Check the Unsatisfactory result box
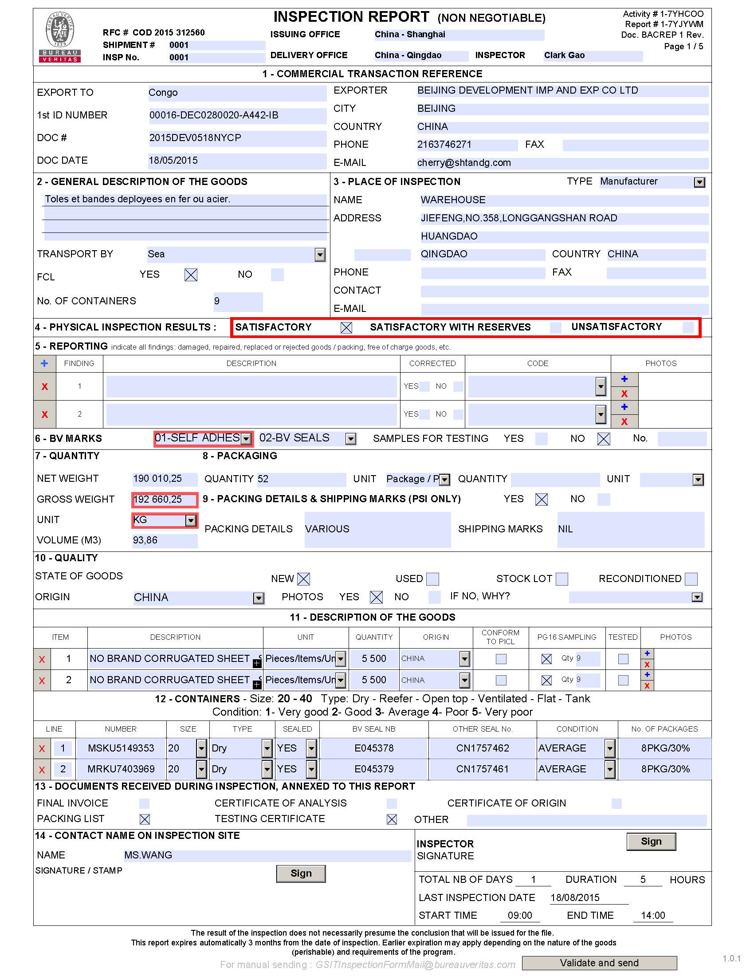 click(688, 327)
